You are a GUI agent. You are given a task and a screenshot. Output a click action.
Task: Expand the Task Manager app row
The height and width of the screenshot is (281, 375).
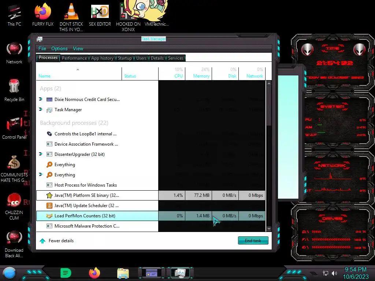[x=40, y=109]
